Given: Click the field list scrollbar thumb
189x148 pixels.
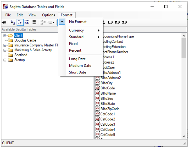Looking at the screenshot, I should point(184,48).
